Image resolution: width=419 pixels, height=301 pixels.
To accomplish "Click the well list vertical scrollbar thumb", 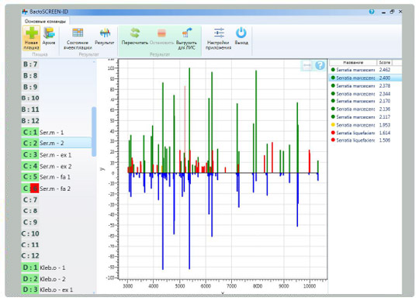I will click(94, 131).
